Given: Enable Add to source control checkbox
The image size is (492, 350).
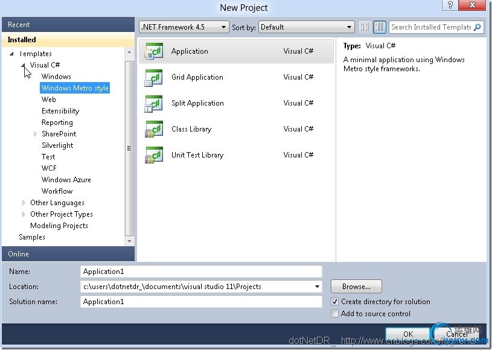Looking at the screenshot, I should [335, 314].
